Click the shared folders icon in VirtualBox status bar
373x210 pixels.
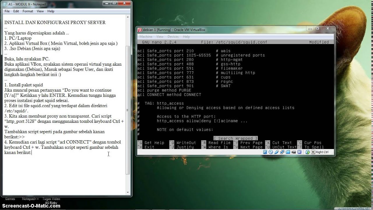pyautogui.click(x=288, y=152)
